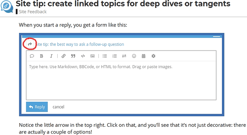Insert a blockquote with the quote icon

[x=73, y=56]
